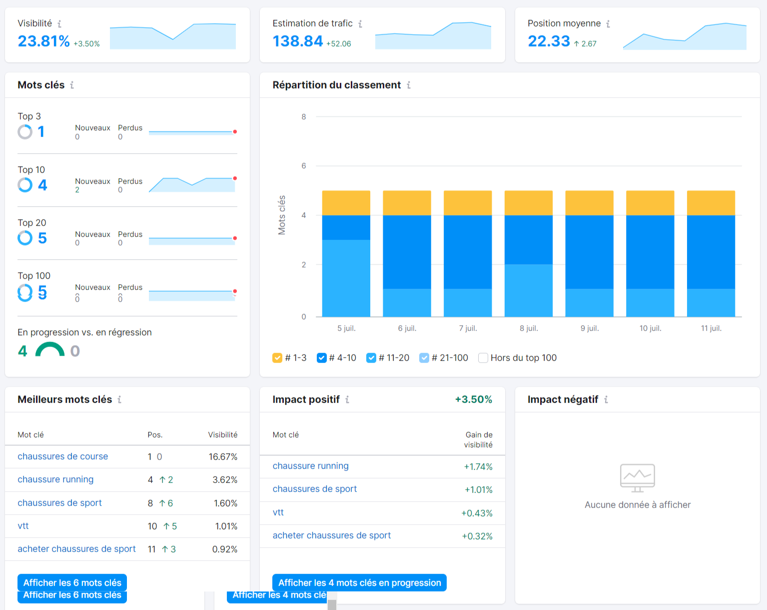Click the 10 juil. stacked bar
This screenshot has width=767, height=610.
point(650,253)
